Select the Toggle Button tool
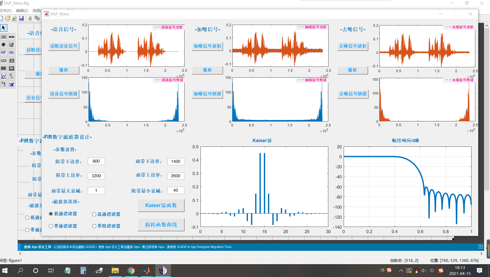490x277 pixels. [4, 68]
